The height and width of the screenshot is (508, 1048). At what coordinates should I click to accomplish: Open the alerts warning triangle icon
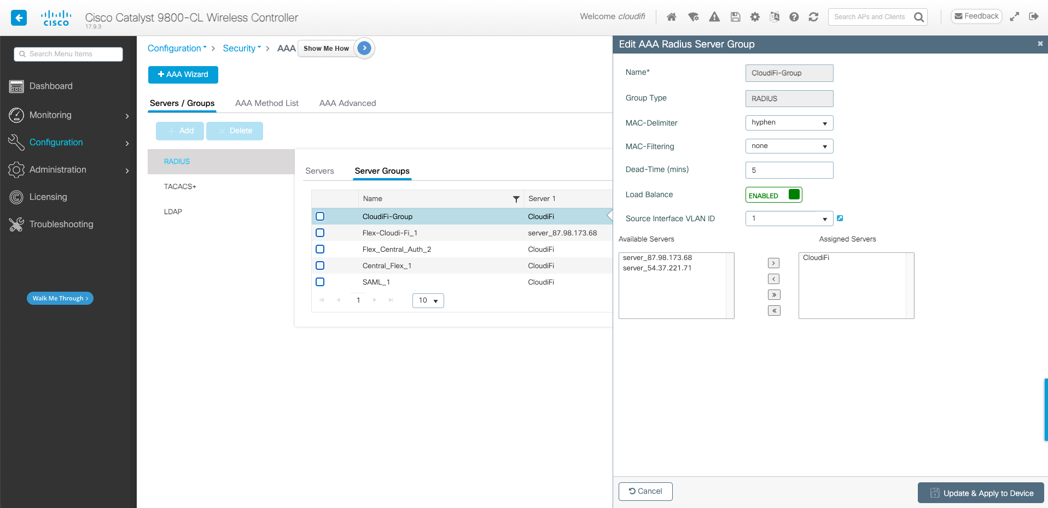714,17
